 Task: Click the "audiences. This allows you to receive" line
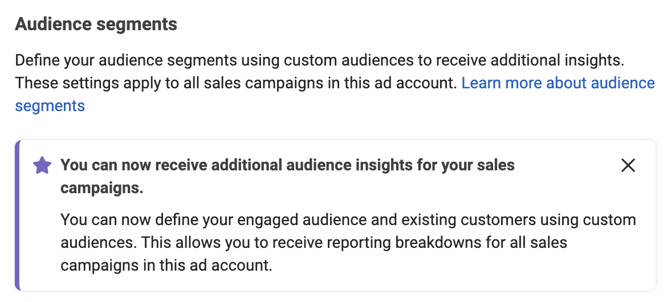pos(314,242)
